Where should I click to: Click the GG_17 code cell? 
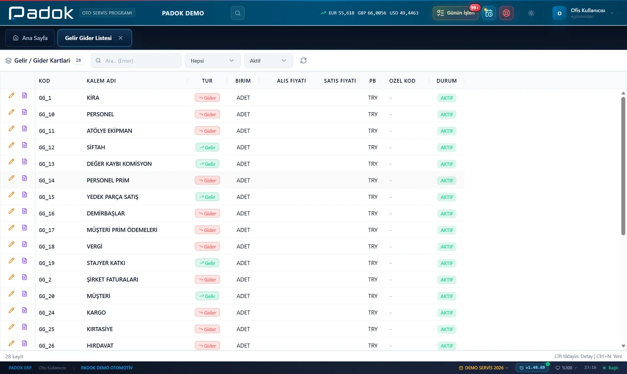[x=47, y=230]
